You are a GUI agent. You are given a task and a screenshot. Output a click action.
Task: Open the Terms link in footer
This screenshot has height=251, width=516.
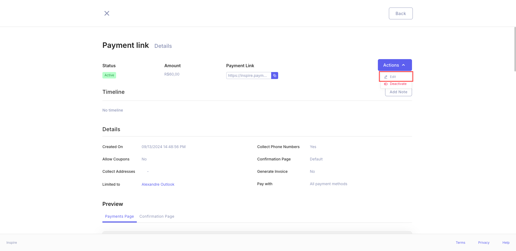point(460,243)
